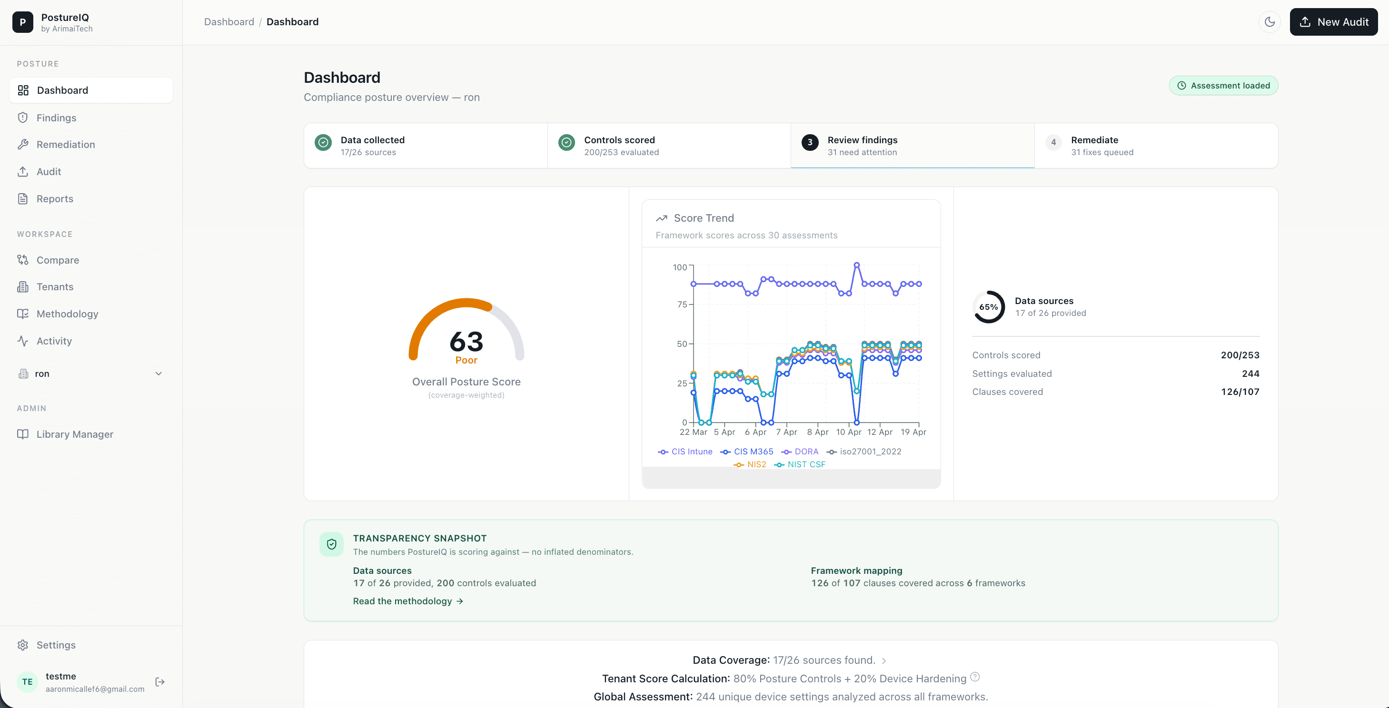Click the Reports document icon
Screen dimensions: 1389x708
point(23,199)
